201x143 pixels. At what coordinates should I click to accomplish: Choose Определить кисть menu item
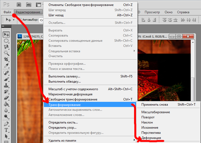click(90, 122)
